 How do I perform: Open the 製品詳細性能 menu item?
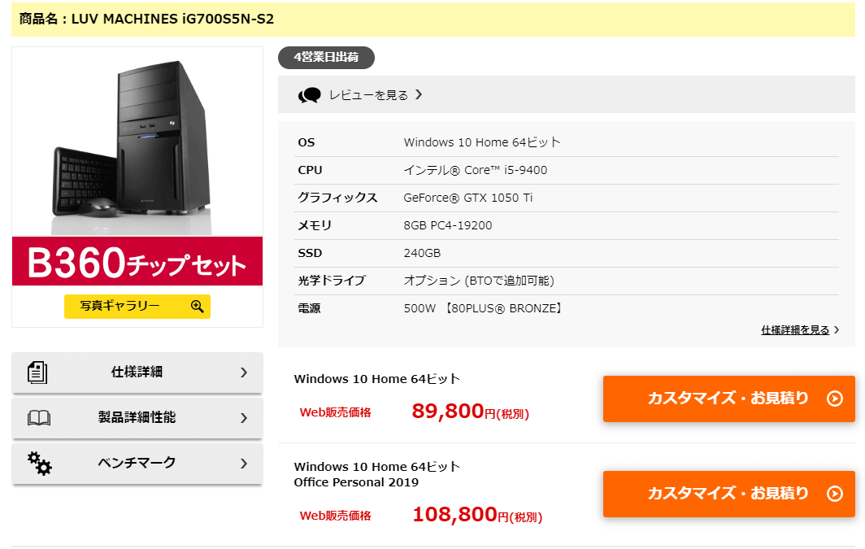pyautogui.click(x=137, y=417)
